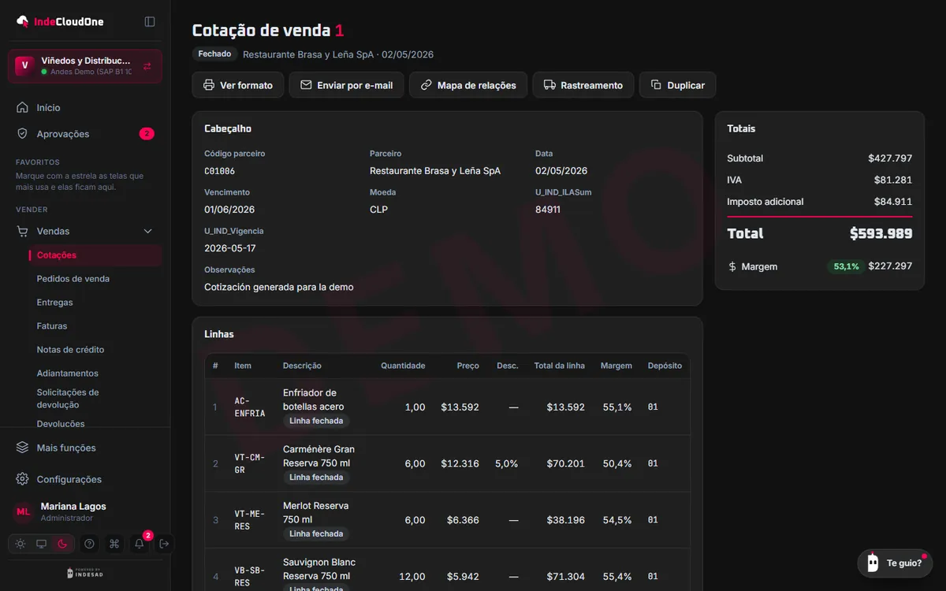Viewport: 946px width, 591px height.
Task: Click partner code C01006
Action: click(219, 171)
